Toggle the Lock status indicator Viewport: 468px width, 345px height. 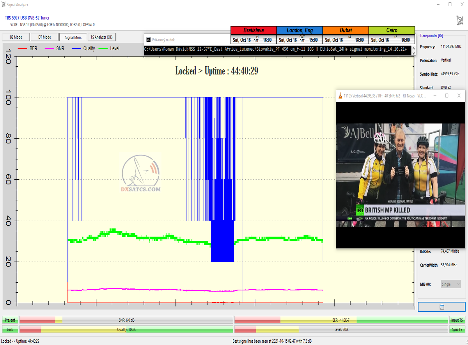[10, 329]
